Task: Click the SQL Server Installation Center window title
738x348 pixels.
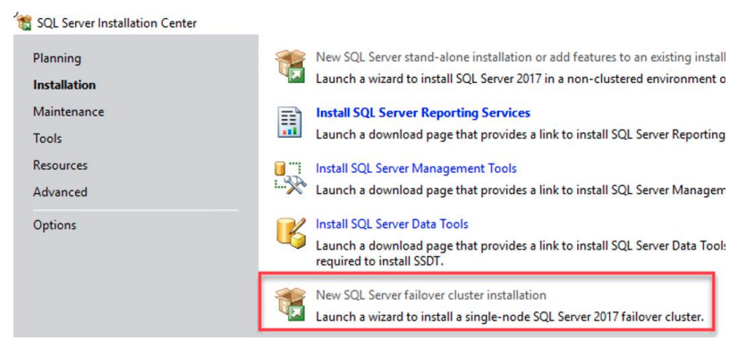Action: coord(116,22)
